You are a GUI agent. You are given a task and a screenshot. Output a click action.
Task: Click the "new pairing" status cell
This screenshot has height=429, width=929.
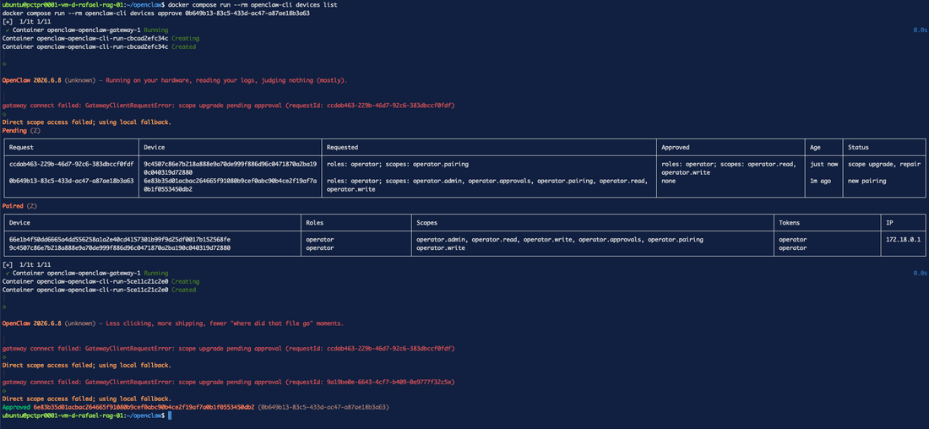click(867, 180)
